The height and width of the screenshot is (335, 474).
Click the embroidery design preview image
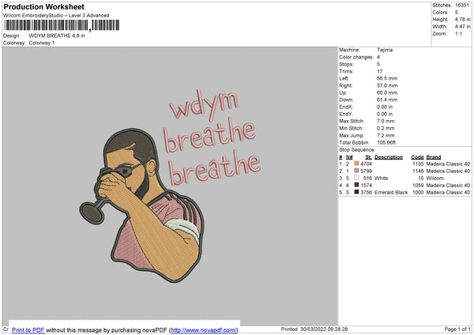(170, 186)
